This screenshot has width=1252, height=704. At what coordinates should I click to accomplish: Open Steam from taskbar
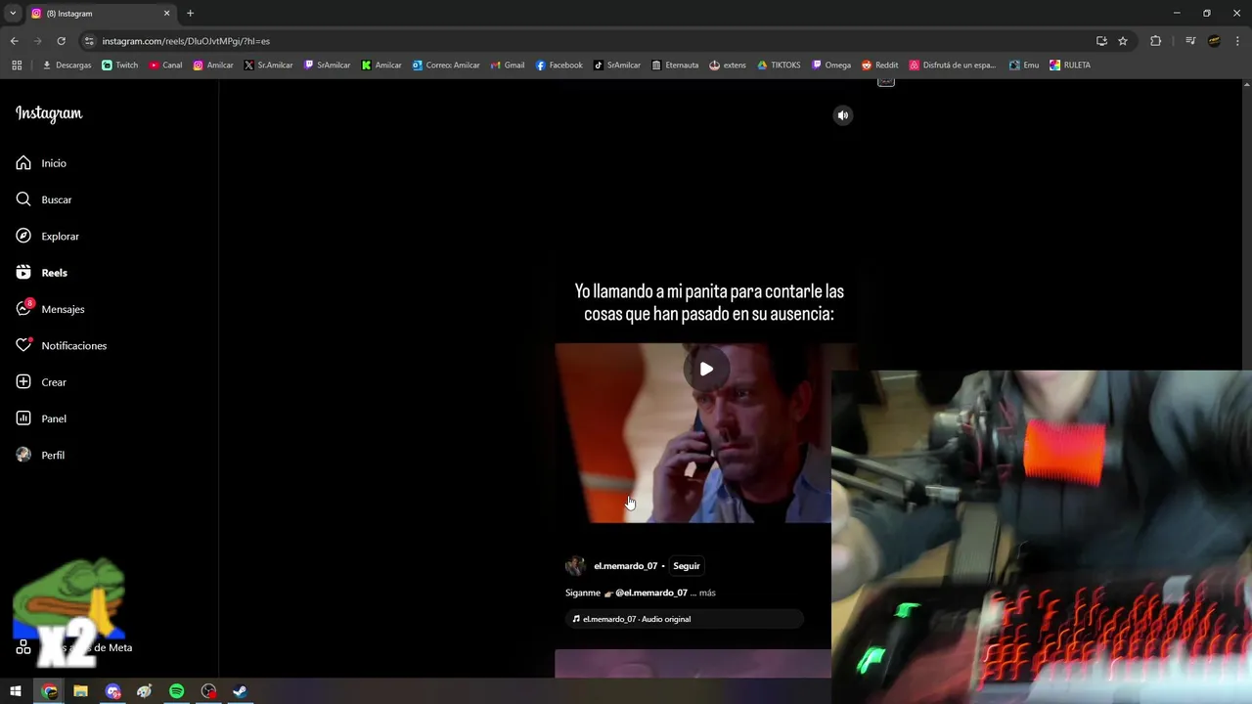click(x=240, y=691)
